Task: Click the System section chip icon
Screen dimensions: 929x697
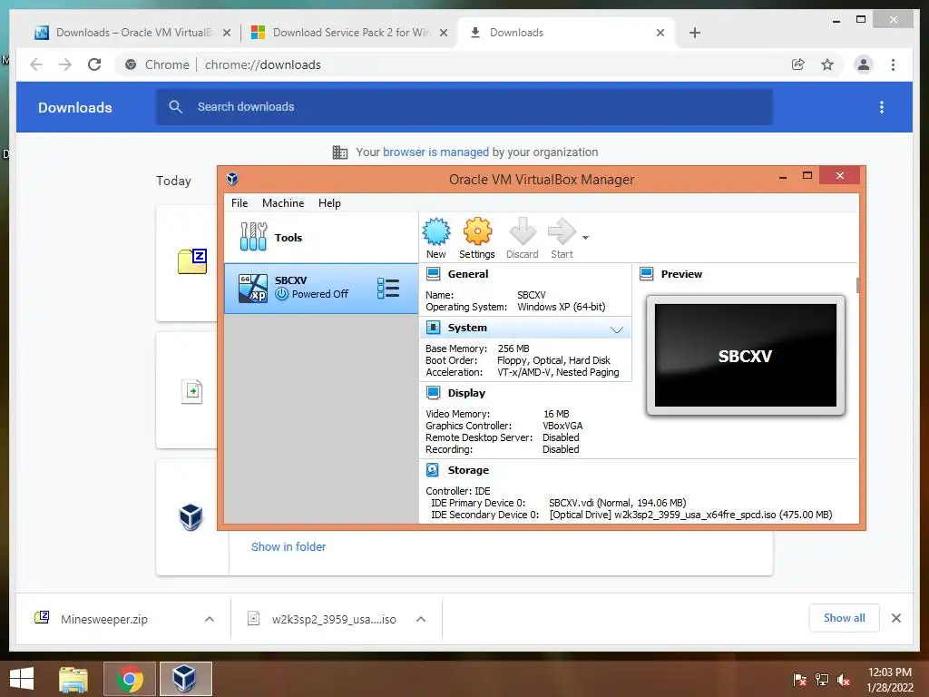Action: point(433,327)
